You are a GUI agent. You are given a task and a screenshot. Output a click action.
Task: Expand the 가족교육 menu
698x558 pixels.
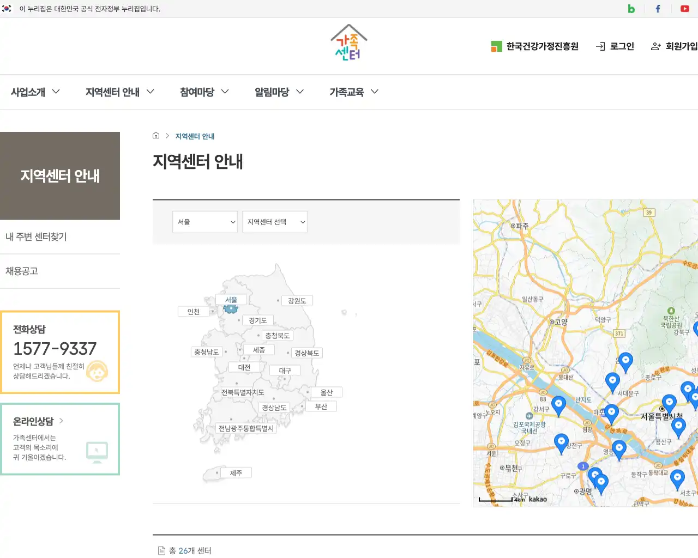pyautogui.click(x=354, y=92)
